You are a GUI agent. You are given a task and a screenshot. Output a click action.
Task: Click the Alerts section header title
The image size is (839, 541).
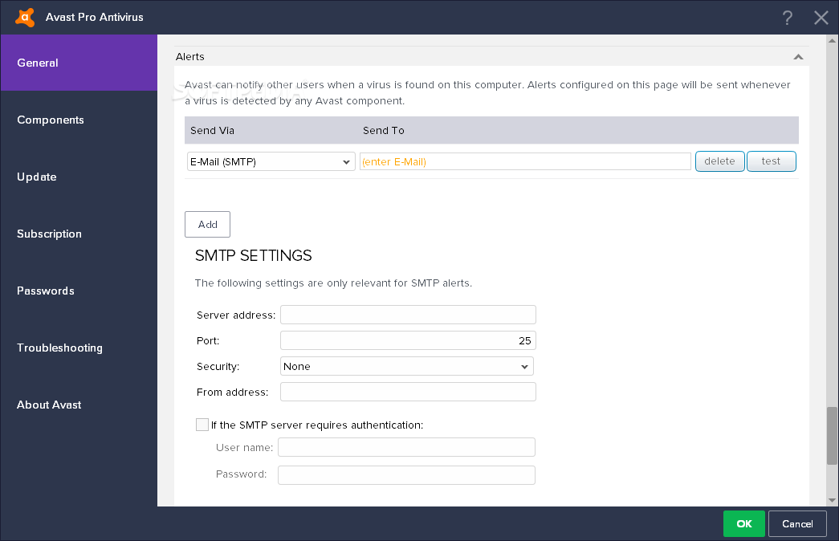(x=190, y=57)
